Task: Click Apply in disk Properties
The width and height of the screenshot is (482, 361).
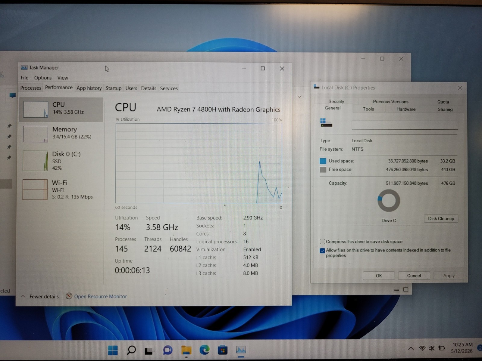Action: (x=449, y=276)
